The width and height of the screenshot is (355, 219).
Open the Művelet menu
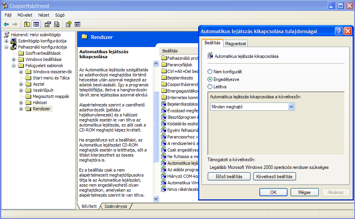coord(25,15)
